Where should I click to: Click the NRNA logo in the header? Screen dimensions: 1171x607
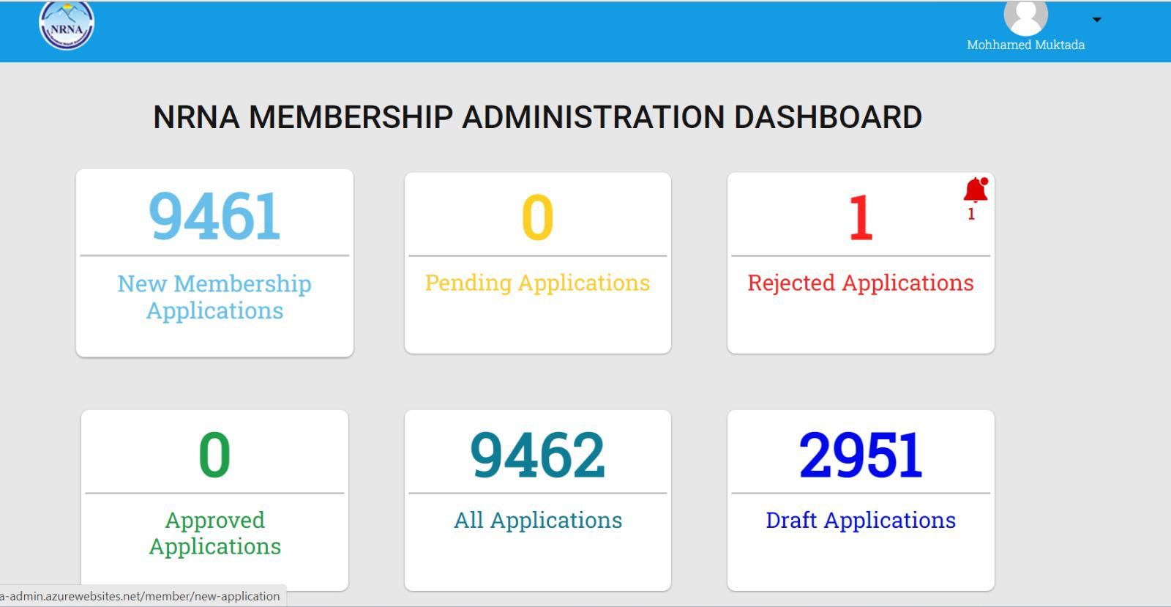[67, 25]
